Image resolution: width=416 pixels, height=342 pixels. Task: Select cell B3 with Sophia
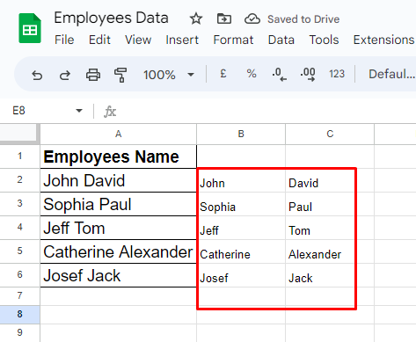click(x=241, y=204)
